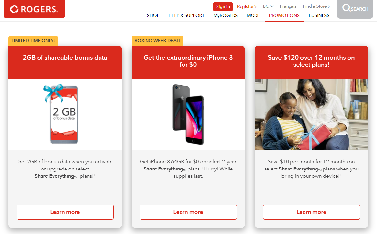
Task: Click the BOXING WEEK DEAL! badge
Action: click(x=158, y=41)
